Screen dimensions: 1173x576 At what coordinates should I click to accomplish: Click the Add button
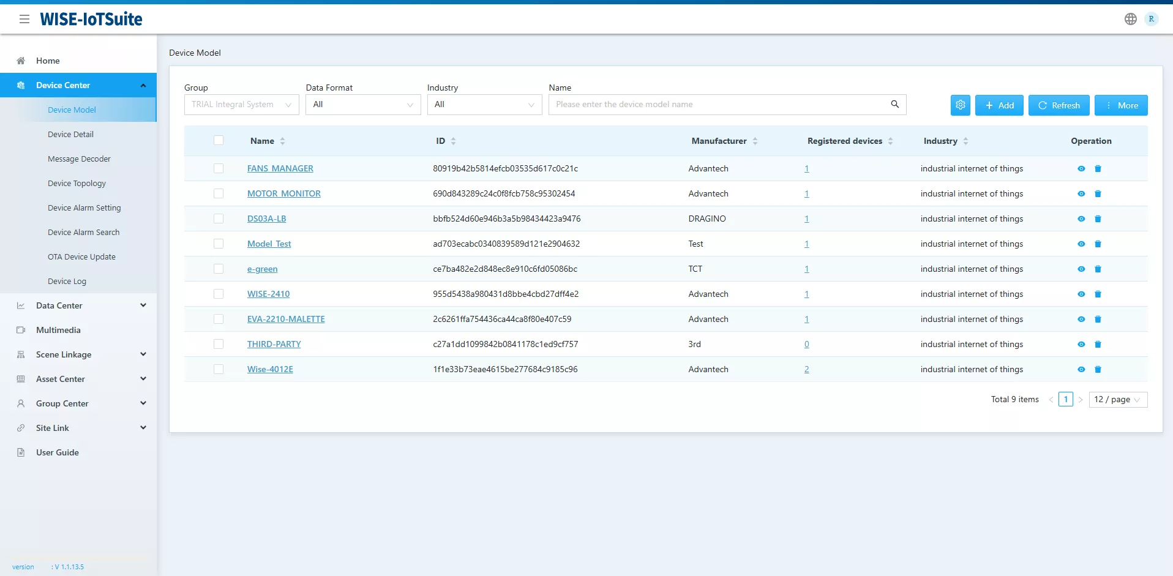click(999, 105)
